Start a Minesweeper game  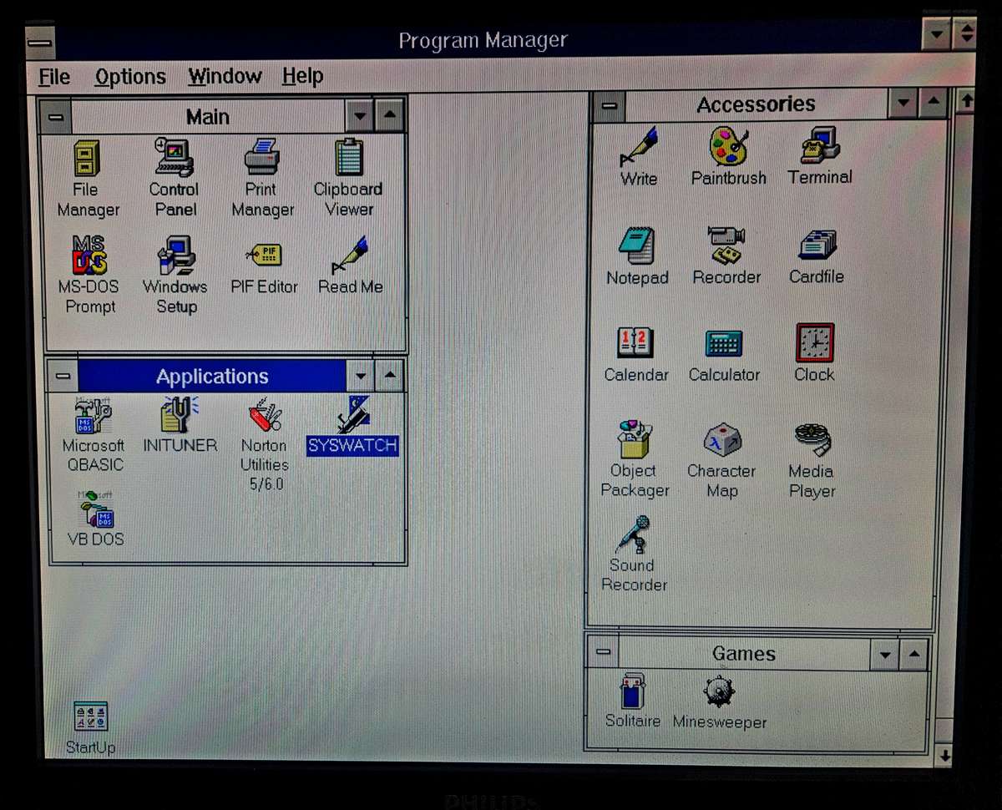[x=719, y=690]
